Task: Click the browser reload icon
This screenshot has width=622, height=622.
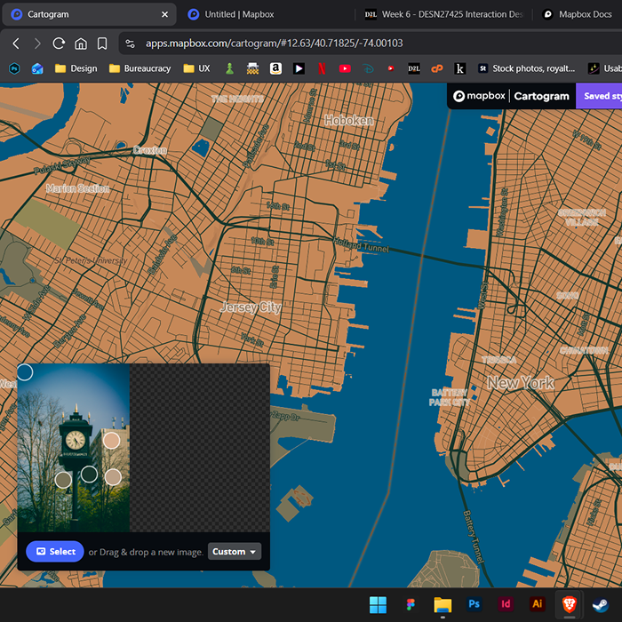Action: pyautogui.click(x=59, y=44)
